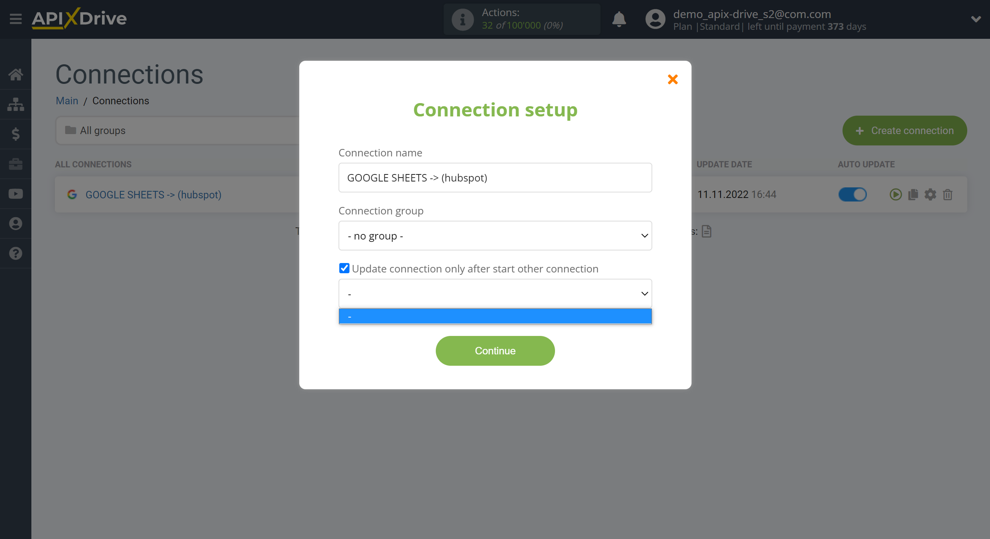Click the Continue button

pyautogui.click(x=495, y=350)
